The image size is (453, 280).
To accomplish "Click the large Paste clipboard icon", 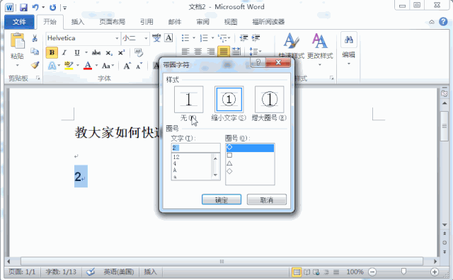I will 17,40.
